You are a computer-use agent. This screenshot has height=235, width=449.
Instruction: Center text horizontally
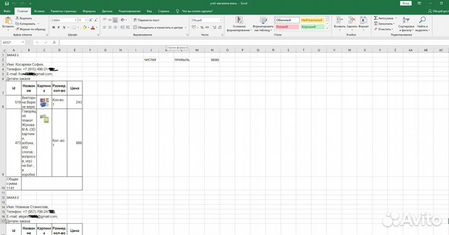coord(110,27)
